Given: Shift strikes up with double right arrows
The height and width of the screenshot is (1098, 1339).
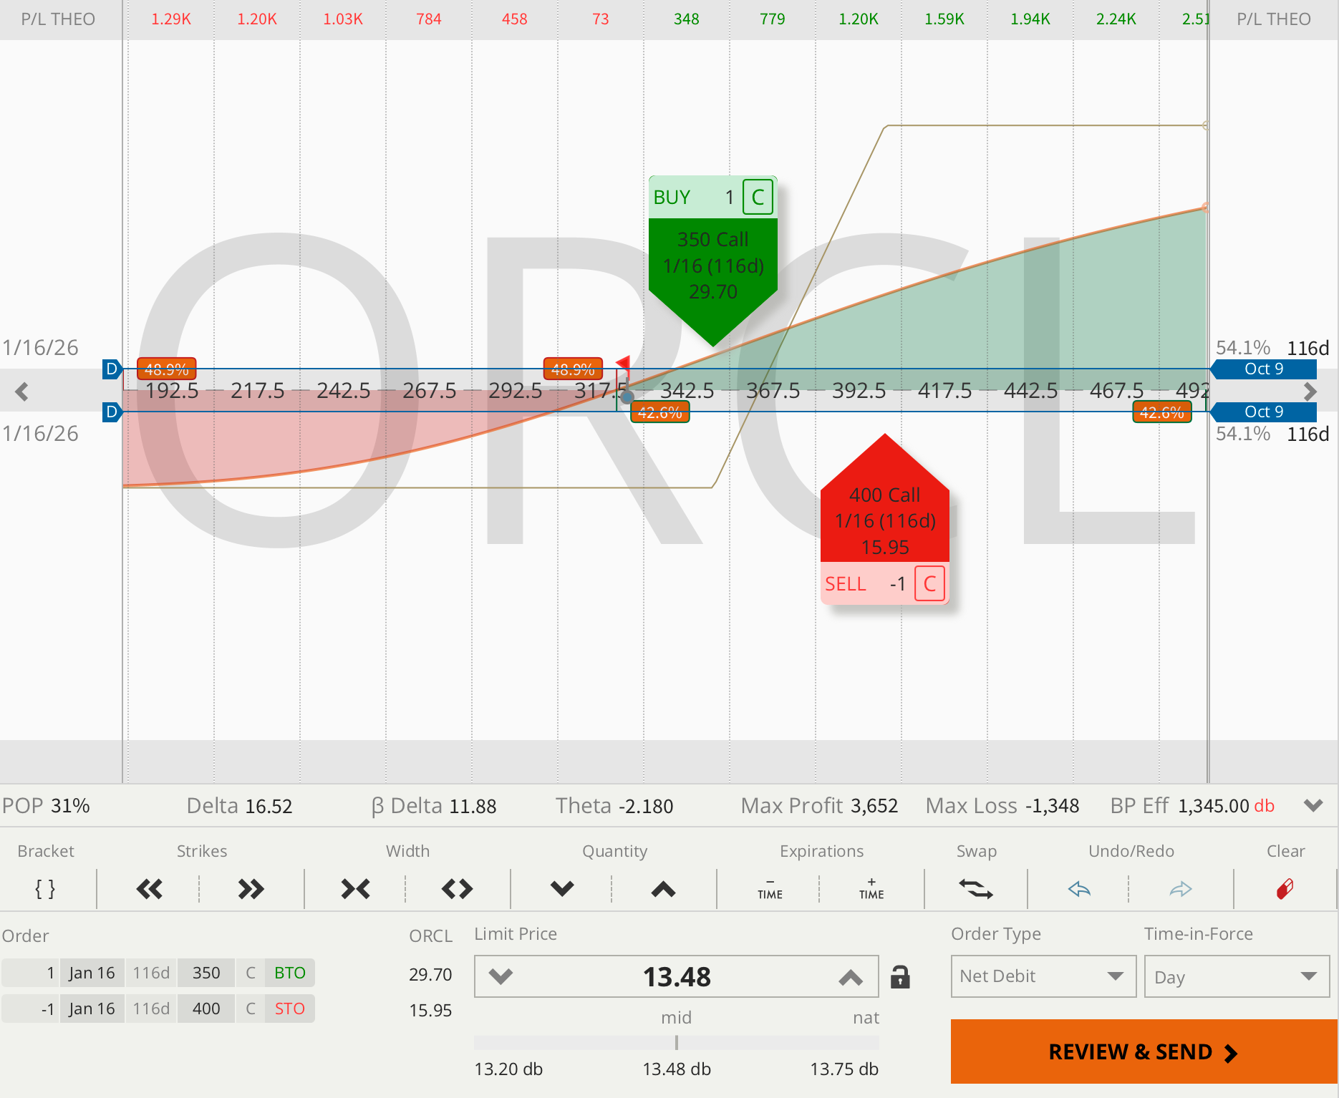Looking at the screenshot, I should 251,889.
